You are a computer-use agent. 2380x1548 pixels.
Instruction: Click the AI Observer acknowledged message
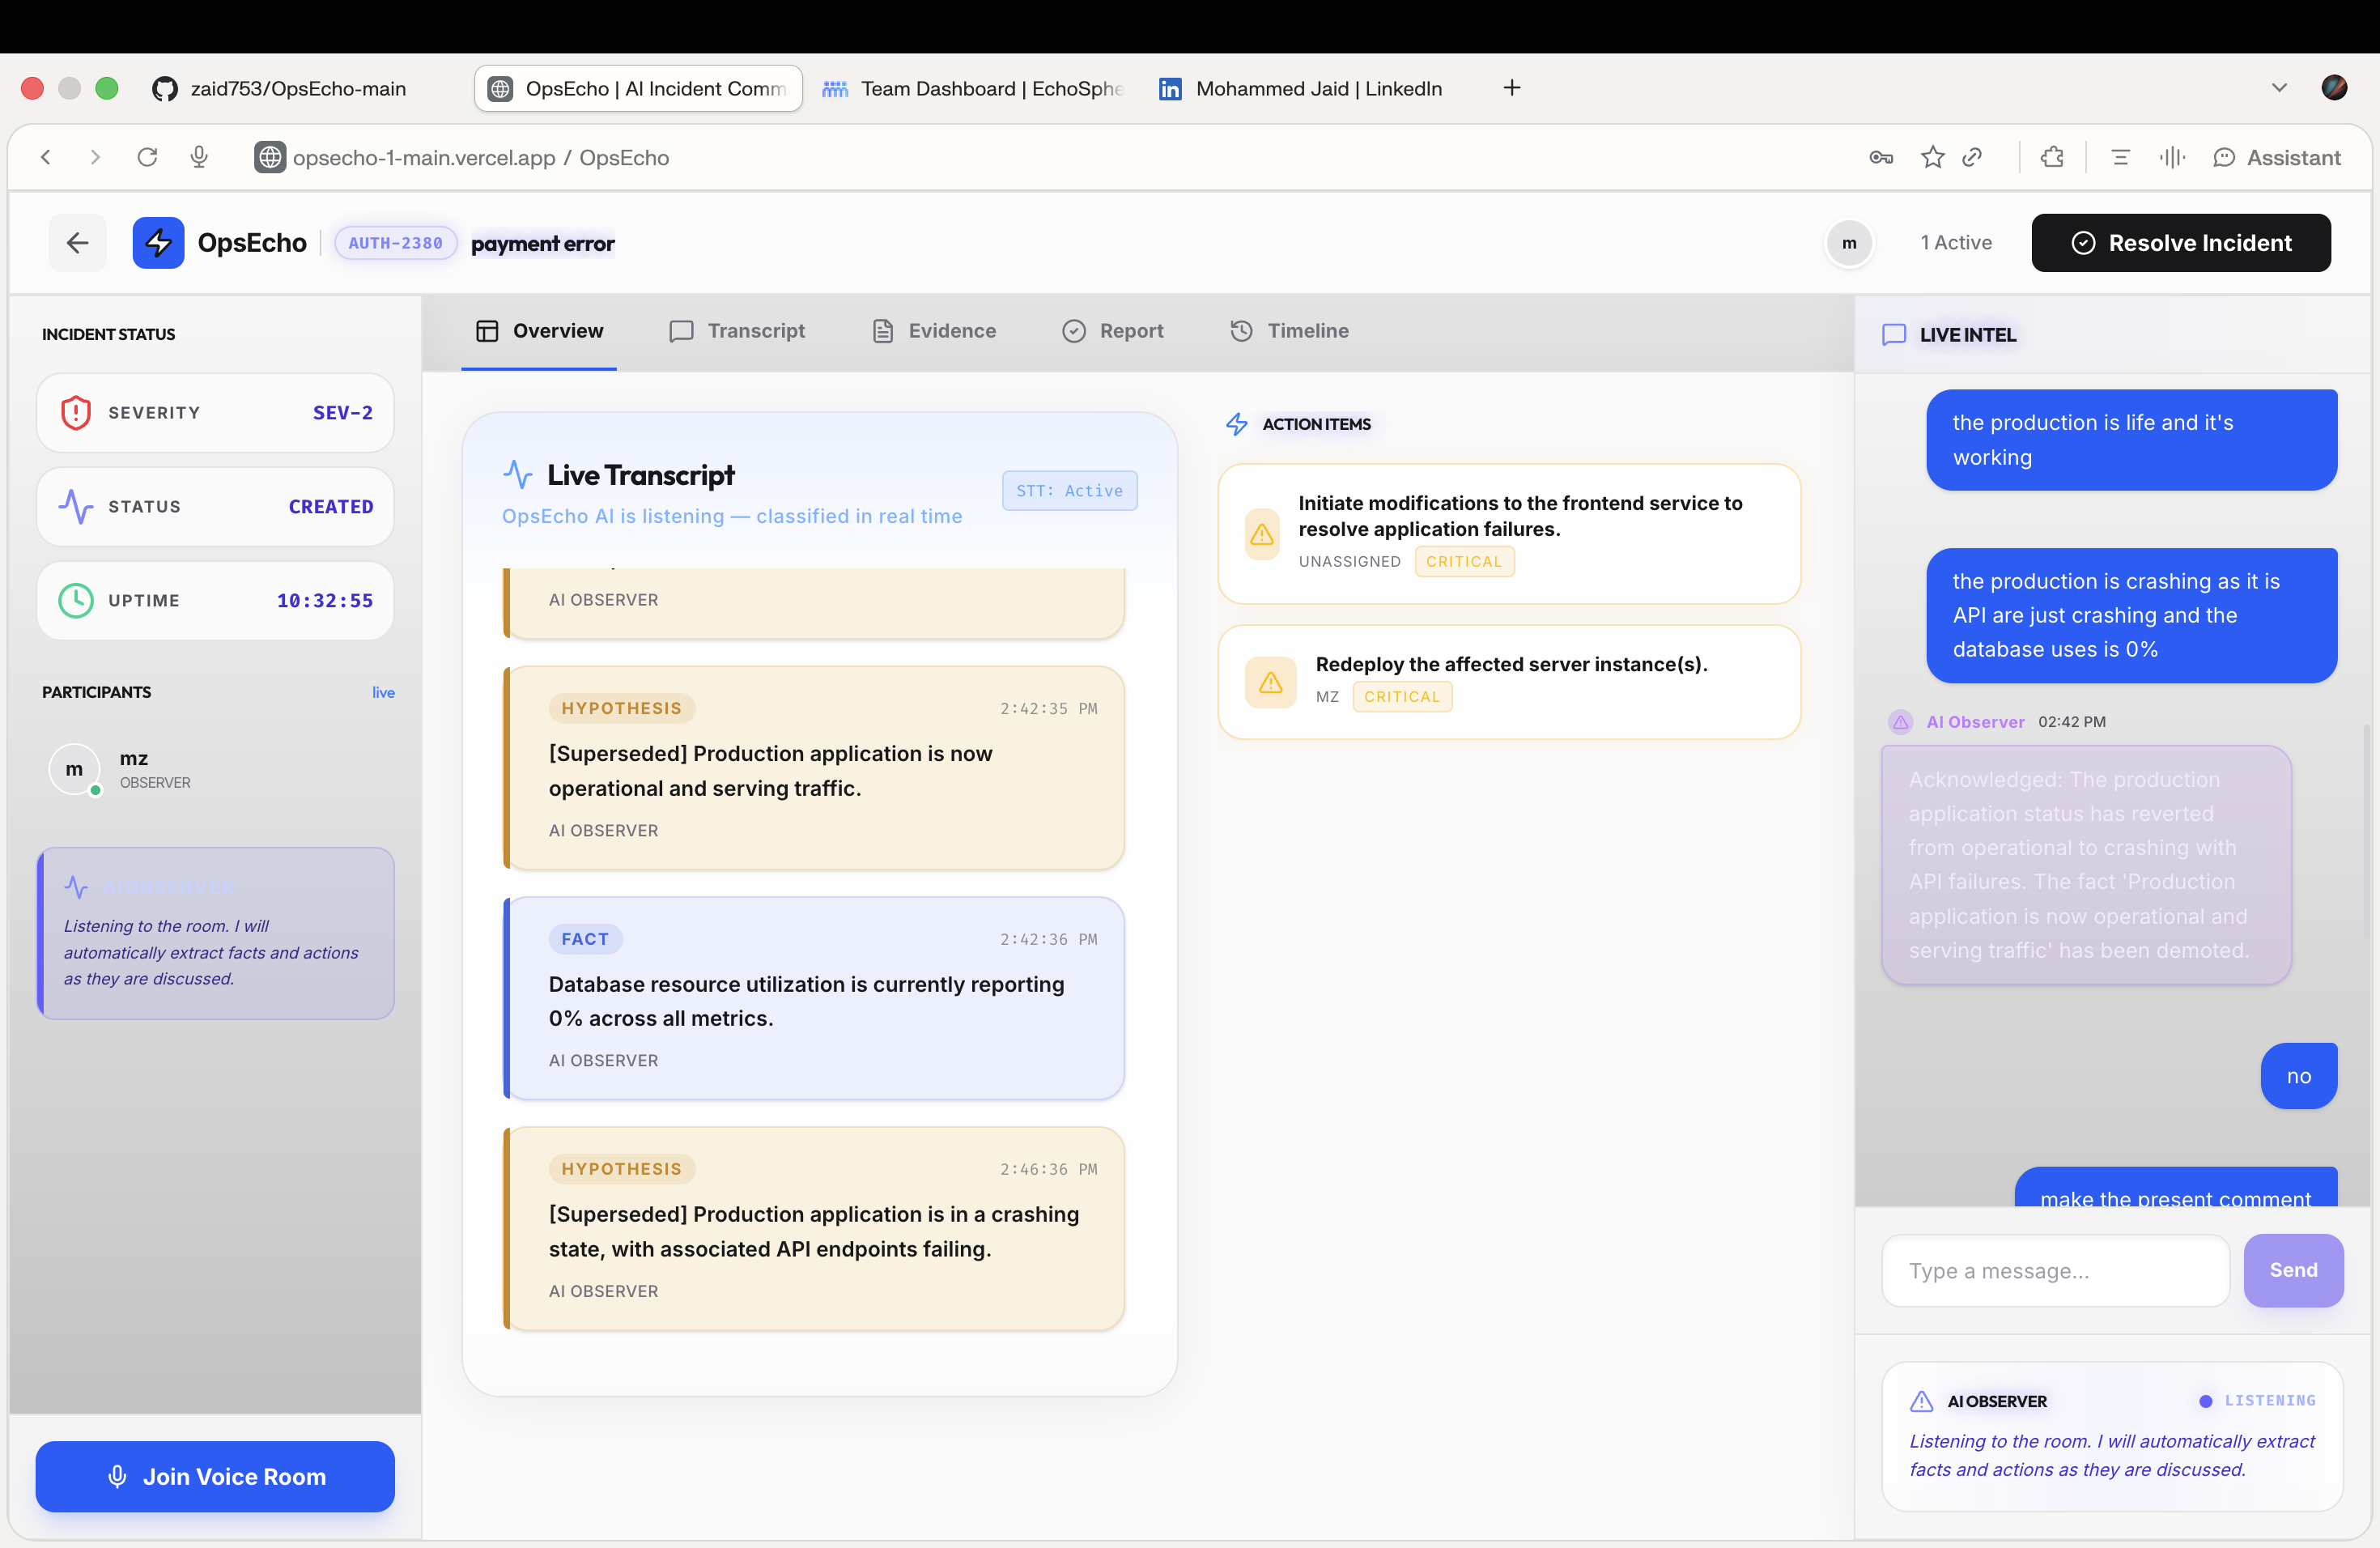(2085, 865)
